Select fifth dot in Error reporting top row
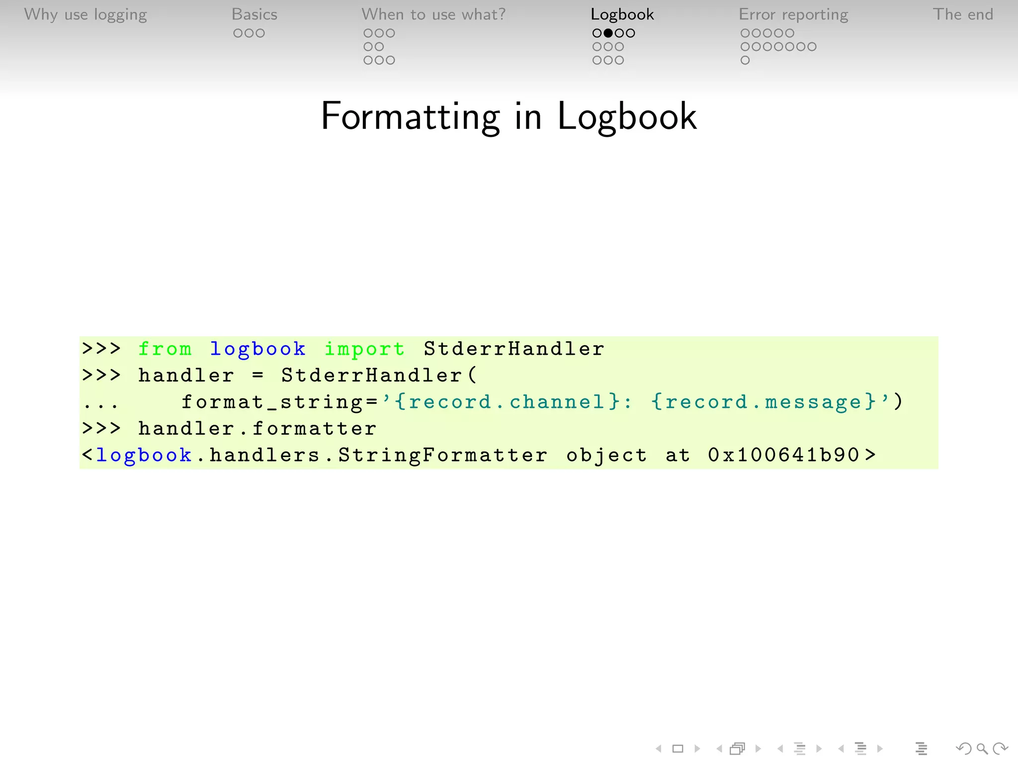Image resolution: width=1018 pixels, height=764 pixels. pos(789,33)
